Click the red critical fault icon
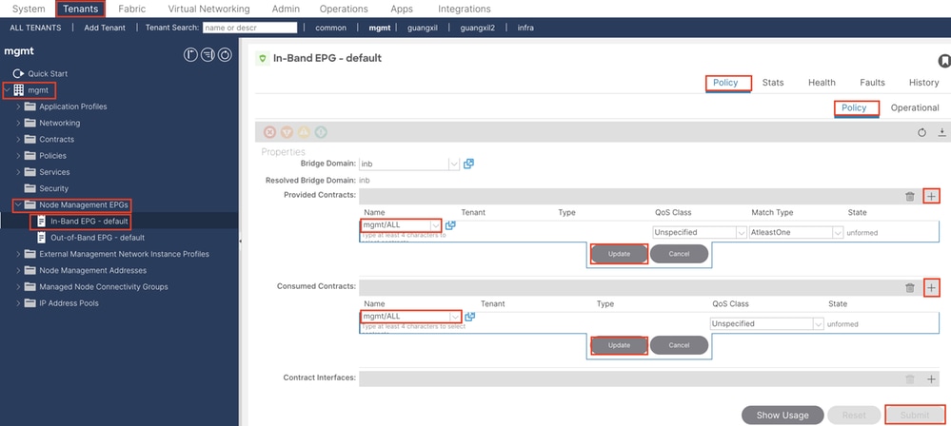Viewport: 951px width, 426px height. [x=269, y=132]
